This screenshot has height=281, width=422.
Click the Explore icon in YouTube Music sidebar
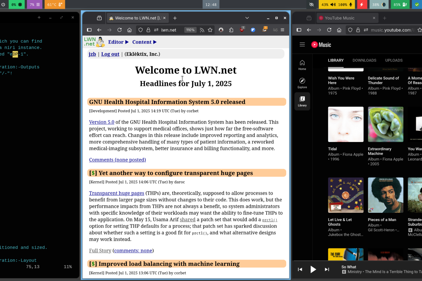coord(302,83)
